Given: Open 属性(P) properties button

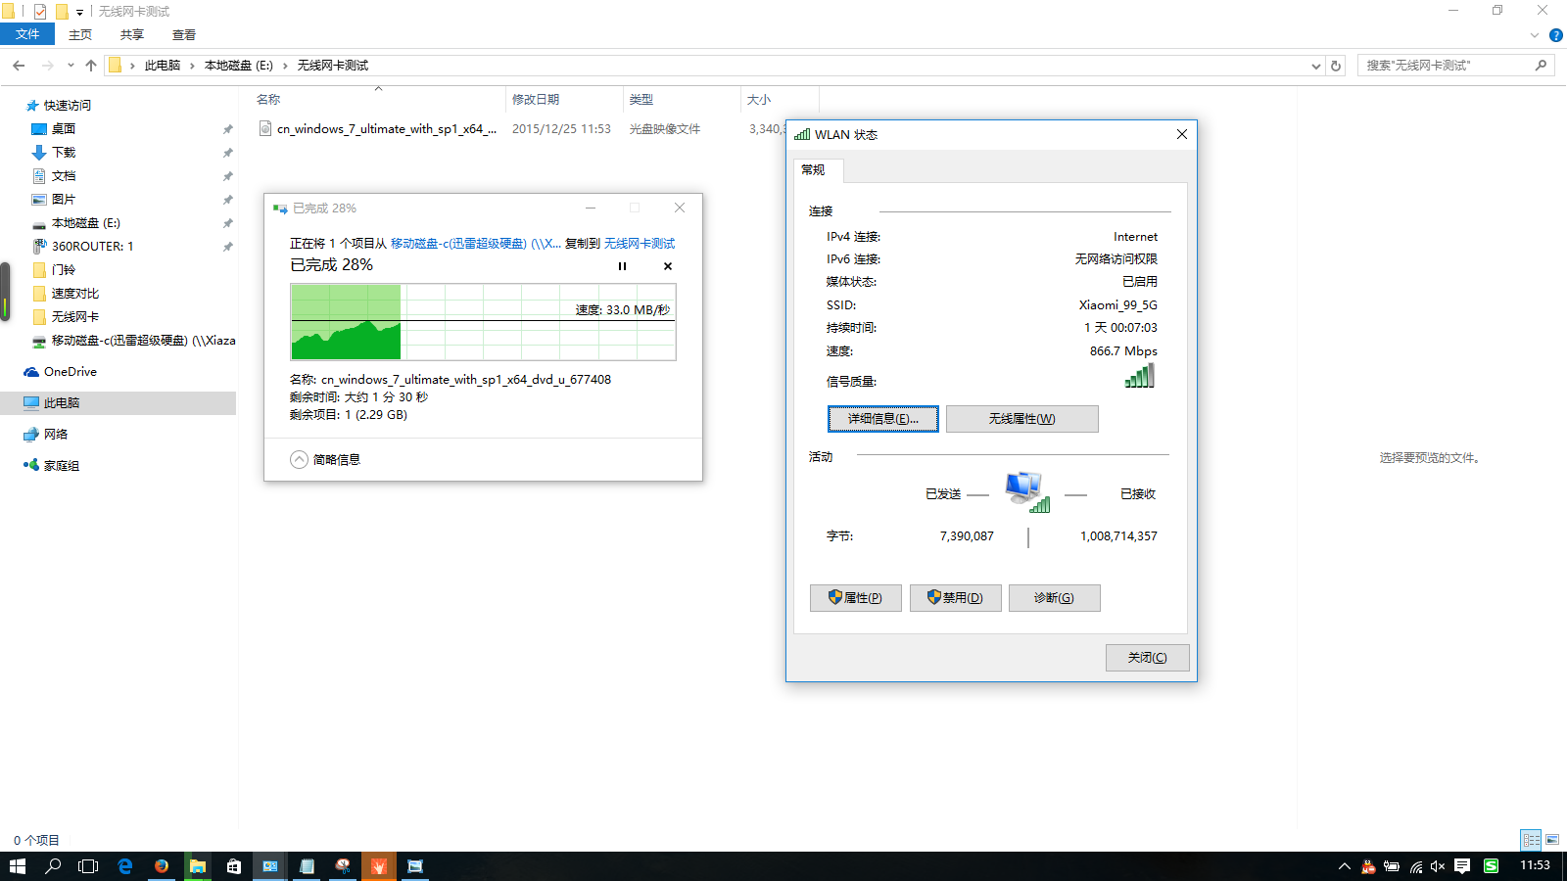Looking at the screenshot, I should click(x=855, y=598).
